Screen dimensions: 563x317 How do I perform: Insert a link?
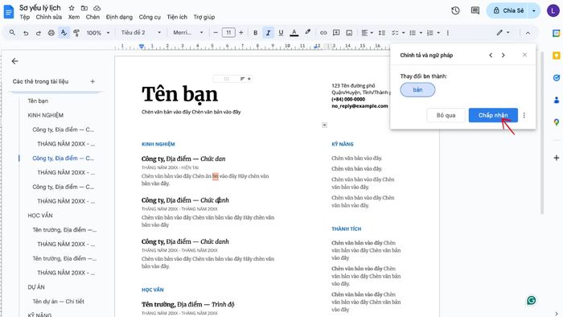point(323,33)
